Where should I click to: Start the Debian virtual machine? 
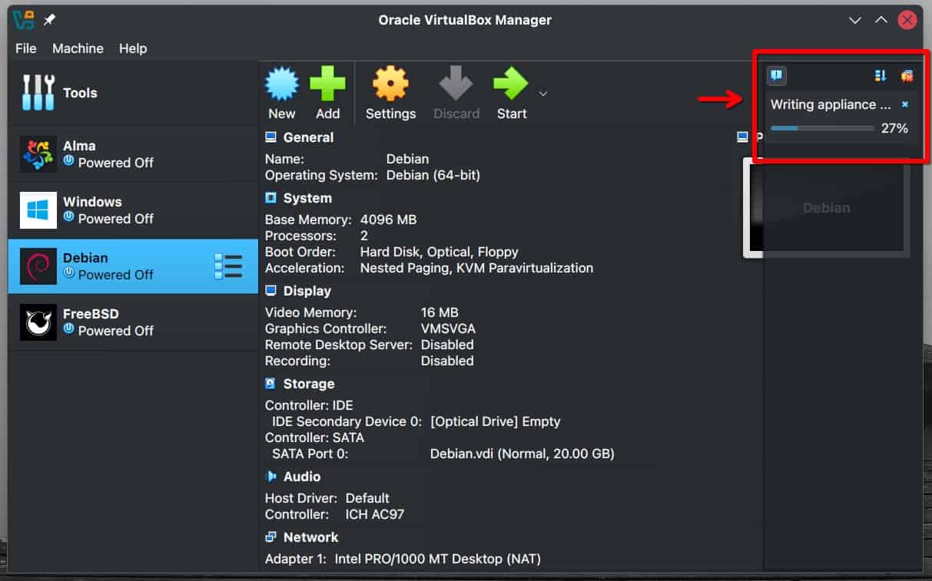[511, 92]
